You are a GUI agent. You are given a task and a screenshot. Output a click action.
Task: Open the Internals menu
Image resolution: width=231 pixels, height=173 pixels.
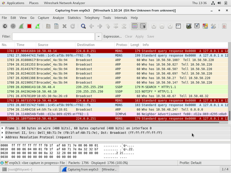(x=121, y=18)
